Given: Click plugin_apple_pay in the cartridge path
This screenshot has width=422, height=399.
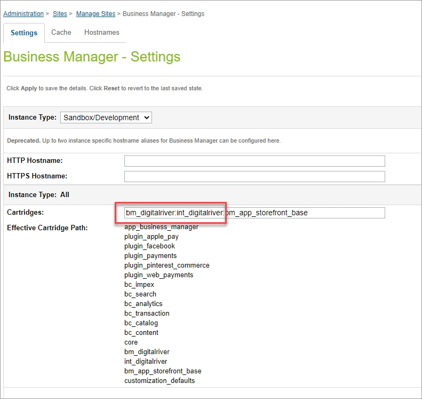Looking at the screenshot, I should [152, 237].
